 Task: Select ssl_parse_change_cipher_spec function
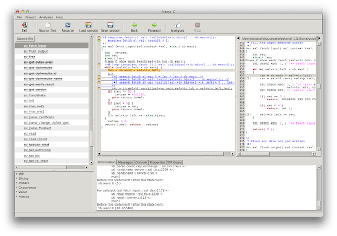[x=52, y=122]
